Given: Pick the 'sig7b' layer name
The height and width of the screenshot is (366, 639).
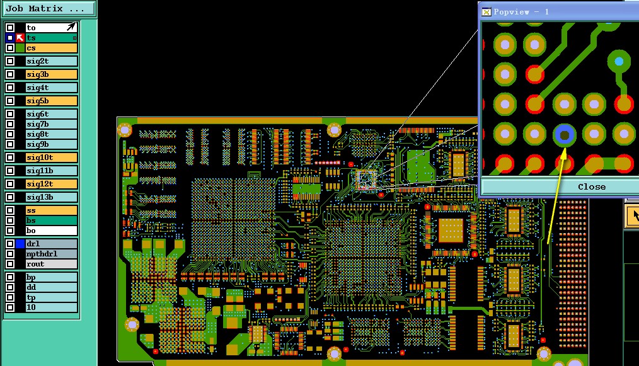Looking at the screenshot, I should (51, 124).
